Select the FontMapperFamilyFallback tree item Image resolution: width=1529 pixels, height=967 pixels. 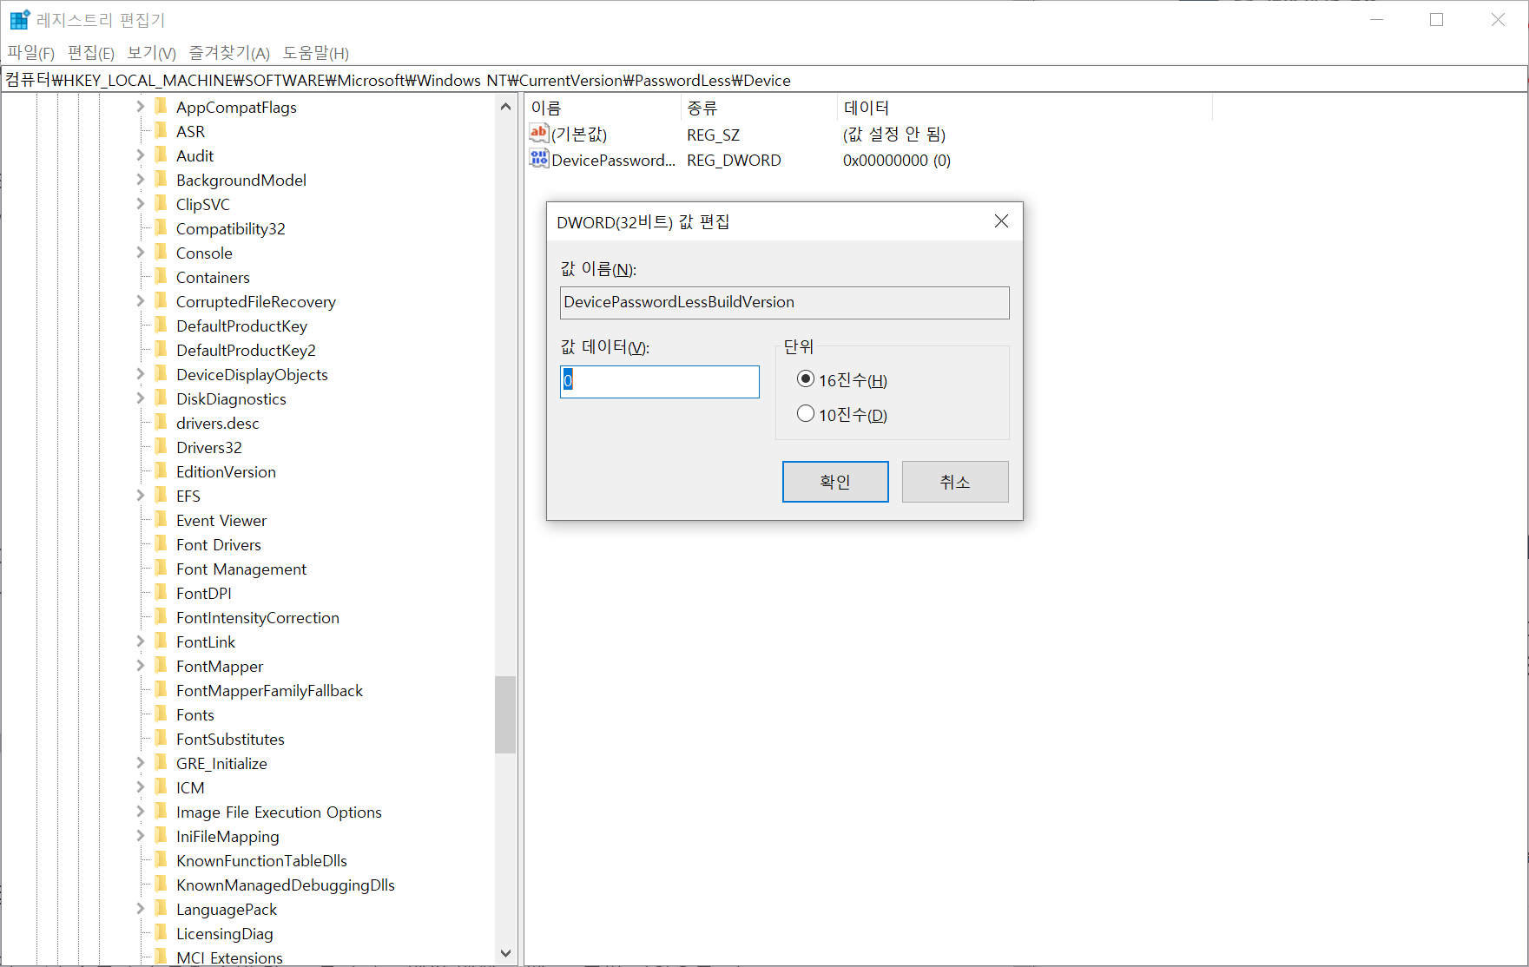(269, 690)
